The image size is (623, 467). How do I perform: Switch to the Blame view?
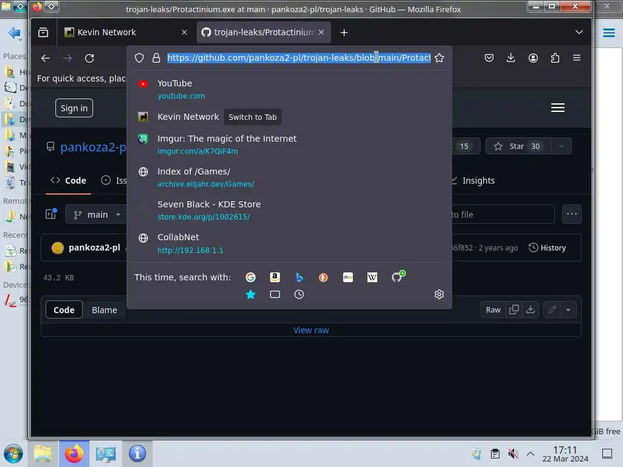pos(105,310)
